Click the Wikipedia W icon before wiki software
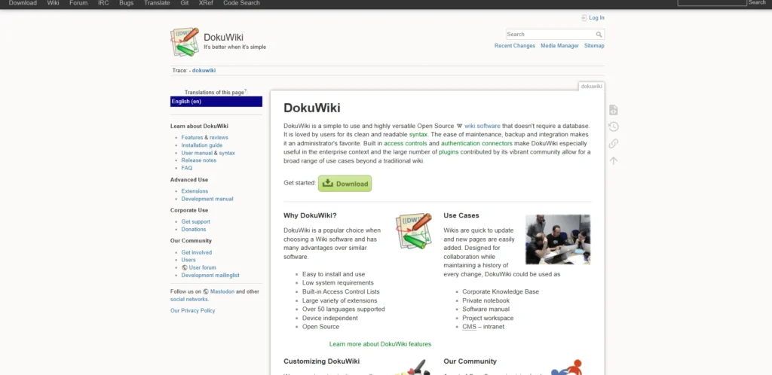Image resolution: width=772 pixels, height=375 pixels. [459, 127]
